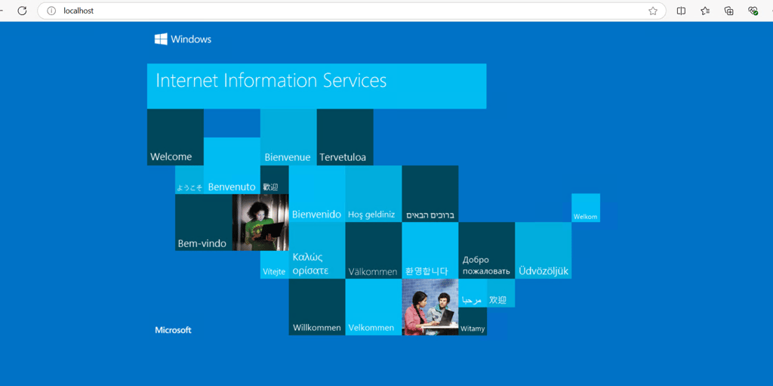Image resolution: width=773 pixels, height=386 pixels.
Task: Click the Welcome tile
Action: tap(175, 137)
